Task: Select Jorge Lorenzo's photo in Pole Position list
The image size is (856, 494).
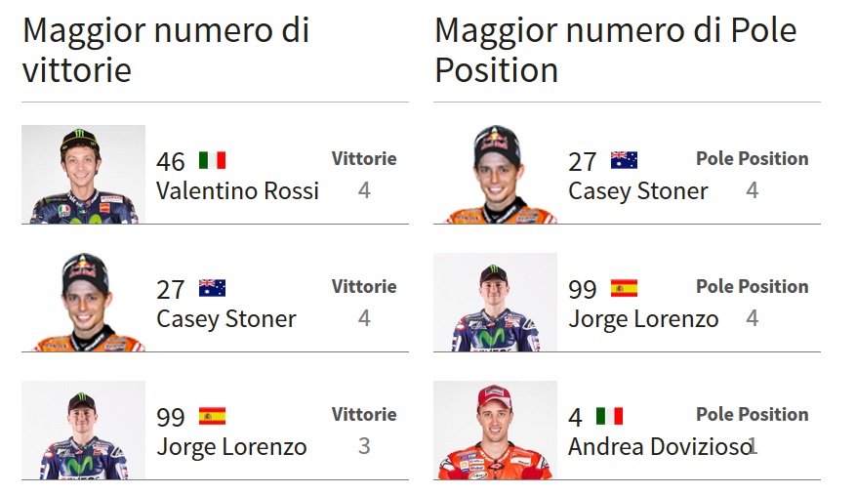Action: 495,303
